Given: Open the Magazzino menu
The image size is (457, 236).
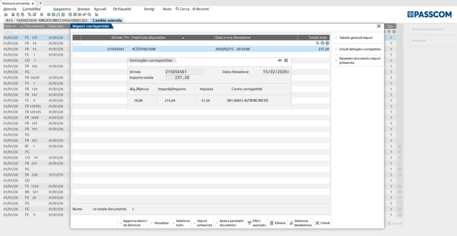Looking at the screenshot, I should 62,9.
